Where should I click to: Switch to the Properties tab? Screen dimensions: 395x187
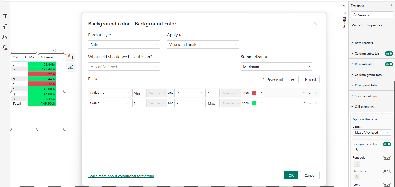(x=374, y=25)
